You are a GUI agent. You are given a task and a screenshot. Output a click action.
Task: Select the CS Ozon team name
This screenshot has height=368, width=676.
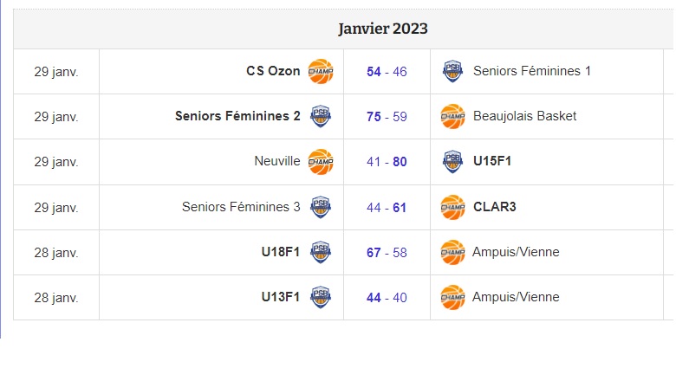tap(273, 71)
